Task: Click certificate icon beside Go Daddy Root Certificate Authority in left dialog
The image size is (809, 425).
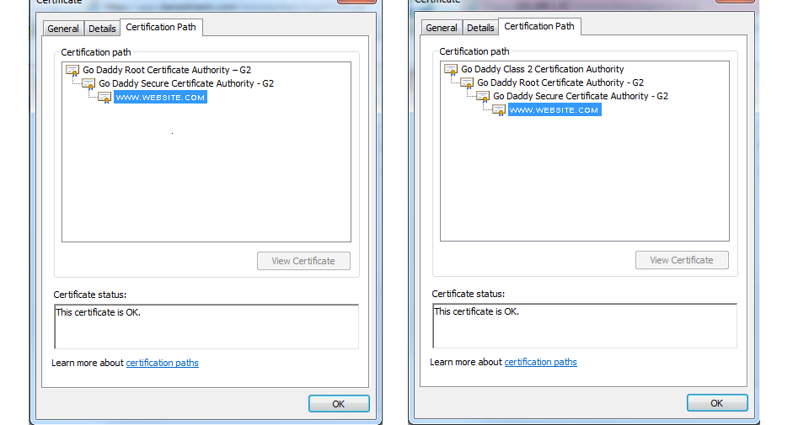Action: 72,70
